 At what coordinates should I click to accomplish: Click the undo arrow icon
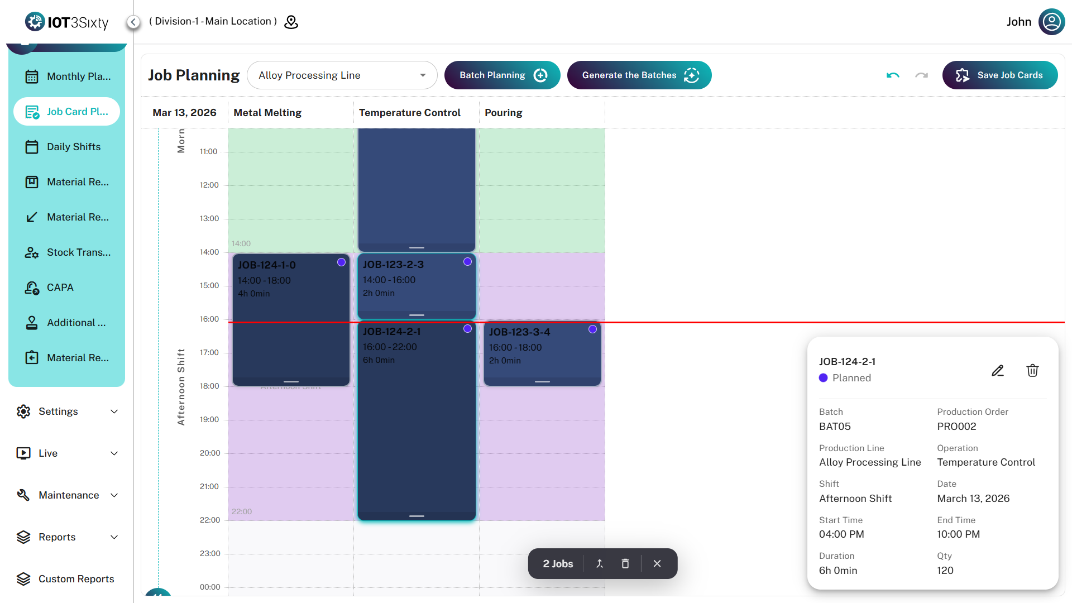(x=892, y=75)
